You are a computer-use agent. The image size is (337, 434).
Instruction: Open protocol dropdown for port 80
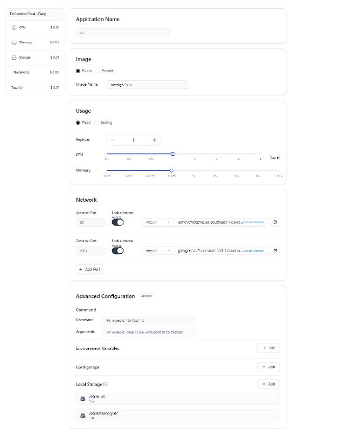point(158,222)
